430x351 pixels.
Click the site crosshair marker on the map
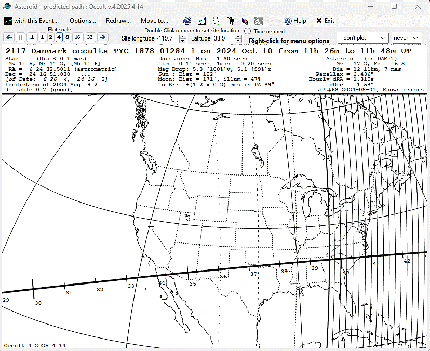coord(151,226)
